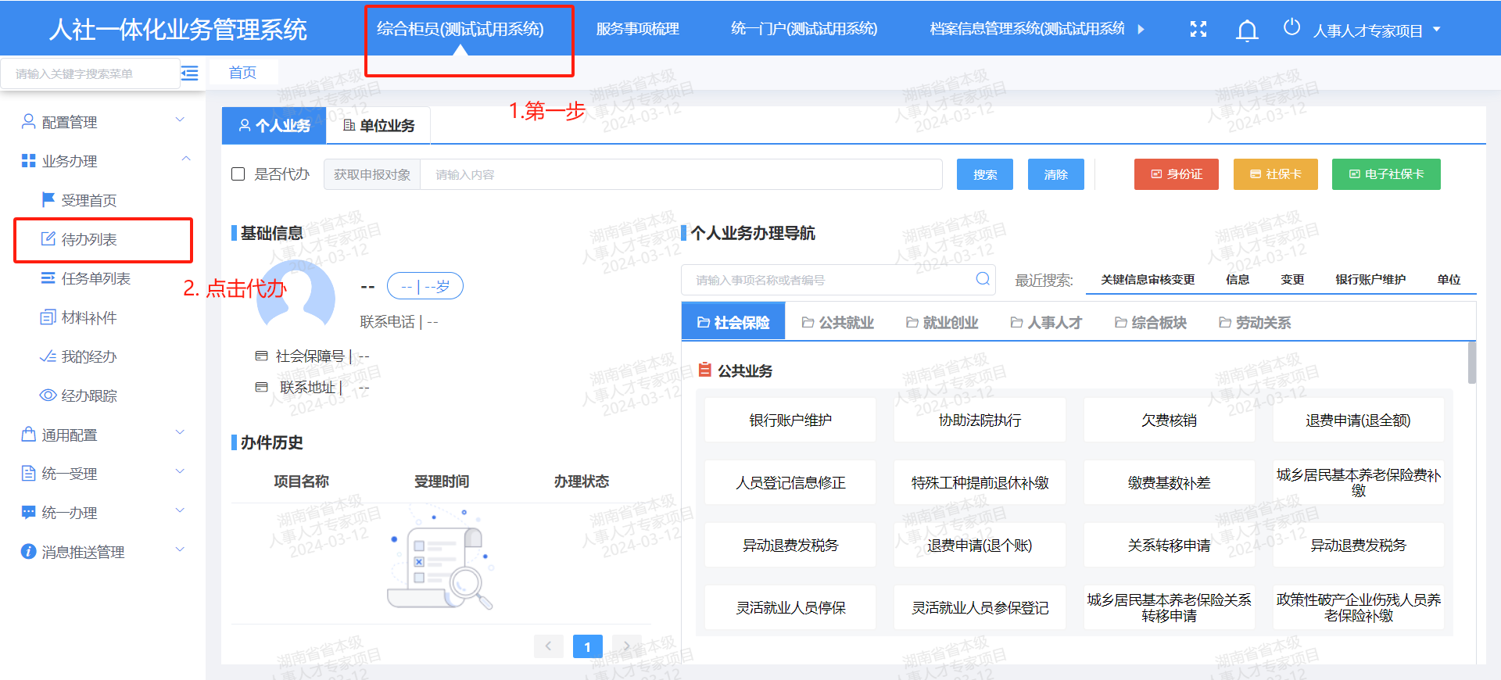Screen dimensions: 1501x680
Task: Click the 请输入内容 input field
Action: point(680,174)
